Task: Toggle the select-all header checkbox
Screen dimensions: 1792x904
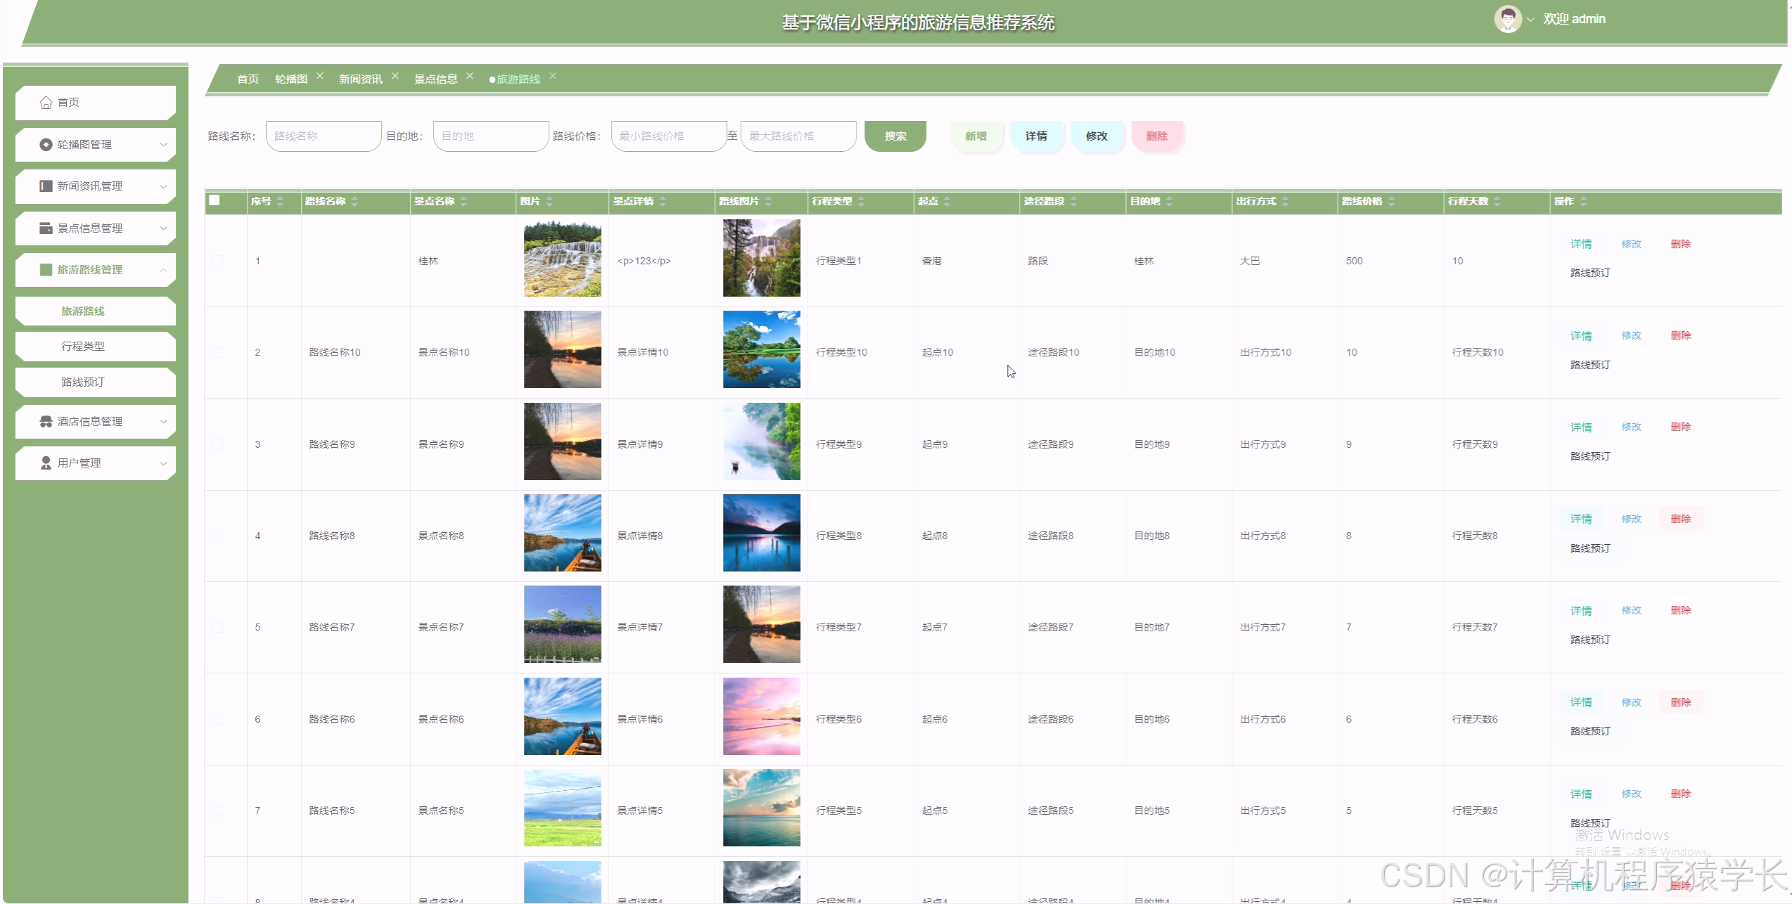Action: point(215,200)
